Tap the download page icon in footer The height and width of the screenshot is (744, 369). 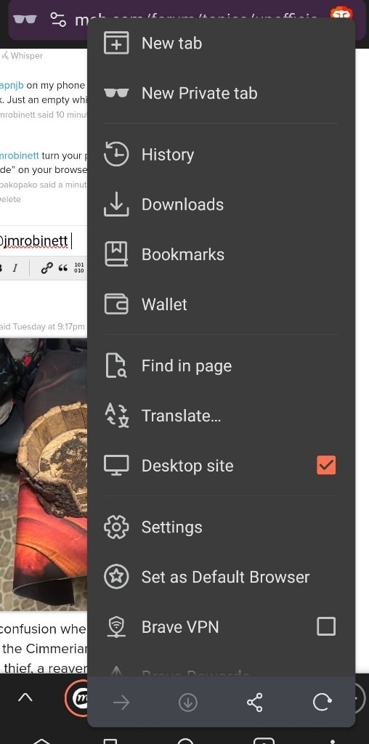tap(188, 703)
